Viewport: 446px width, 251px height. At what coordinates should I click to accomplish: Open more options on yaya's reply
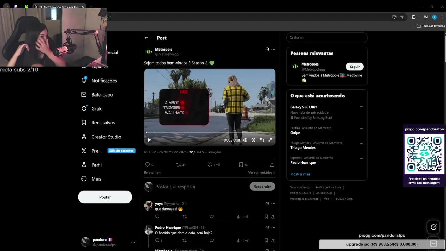(273, 204)
